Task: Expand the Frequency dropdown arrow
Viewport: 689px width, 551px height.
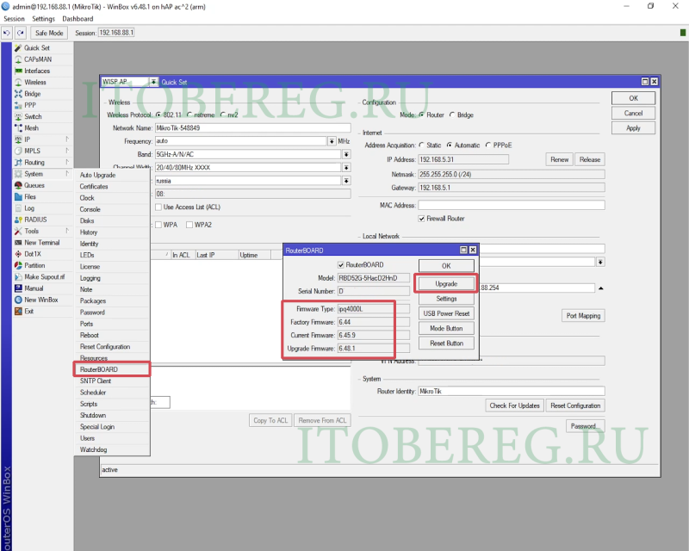Action: pos(332,141)
